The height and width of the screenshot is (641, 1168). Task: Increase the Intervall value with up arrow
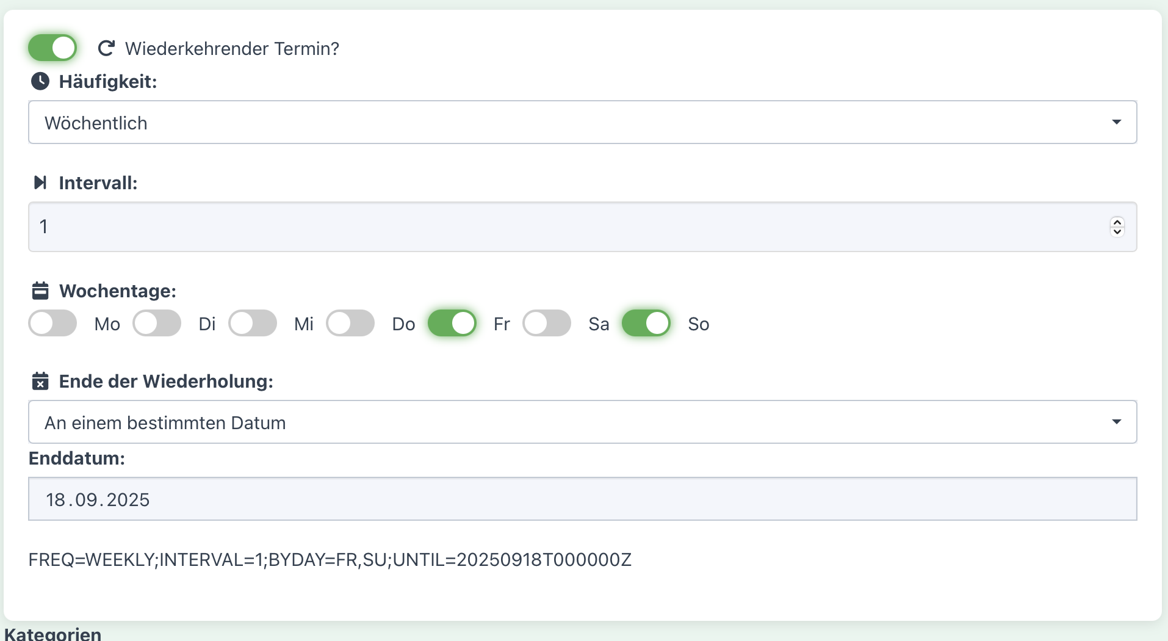coord(1117,222)
